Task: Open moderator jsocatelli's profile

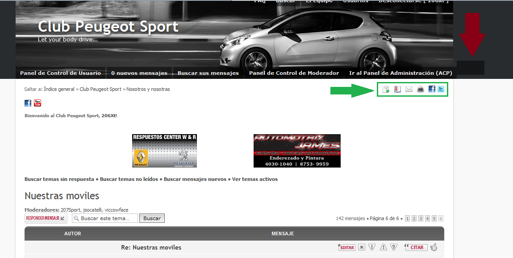Action: click(92, 210)
